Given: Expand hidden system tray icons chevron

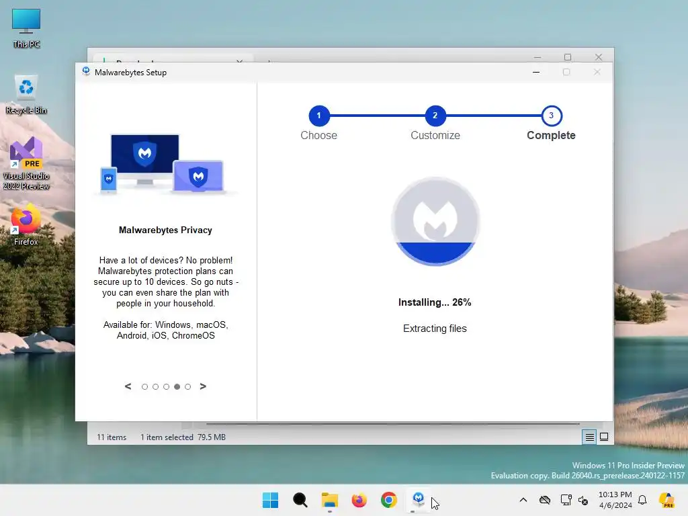Looking at the screenshot, I should [x=523, y=500].
